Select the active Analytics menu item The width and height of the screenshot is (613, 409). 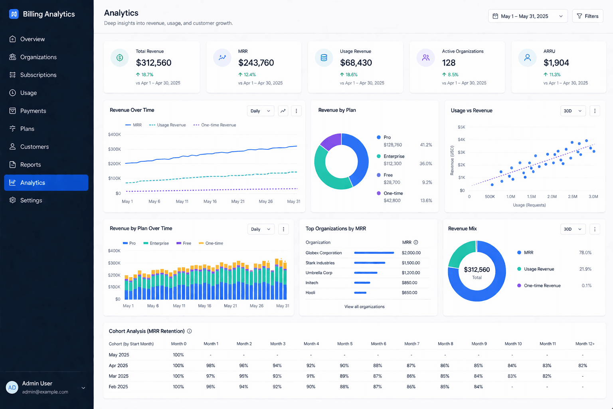click(x=46, y=183)
